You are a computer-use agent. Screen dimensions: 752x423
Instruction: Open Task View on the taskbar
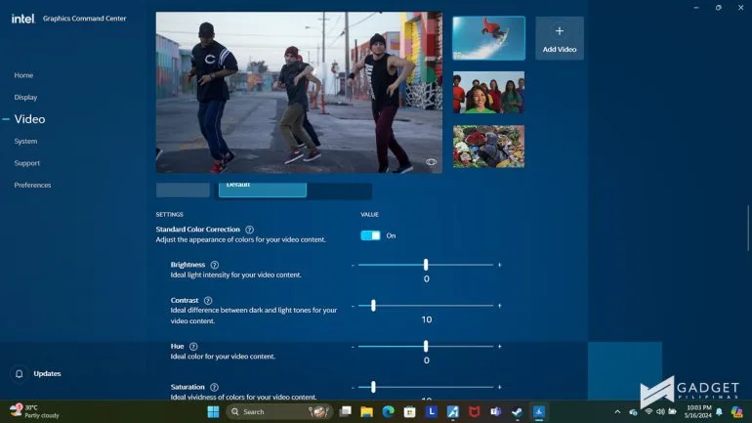346,412
